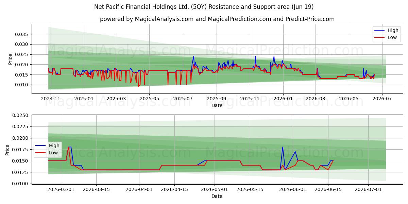This screenshot has height=204, width=408.
Task: Click the late-May 0.018 spike in lower chart
Action: [x=283, y=147]
